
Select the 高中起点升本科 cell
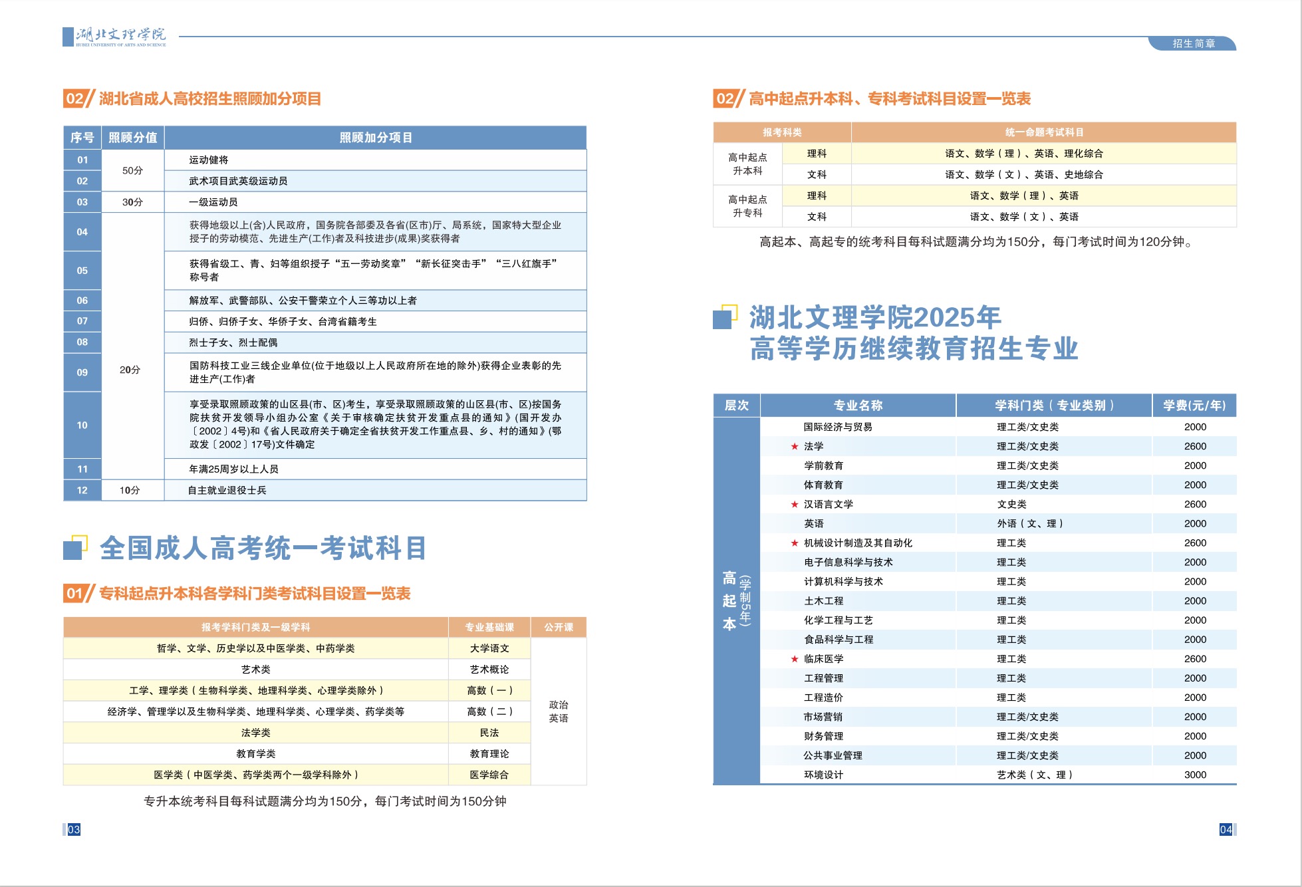[x=747, y=164]
